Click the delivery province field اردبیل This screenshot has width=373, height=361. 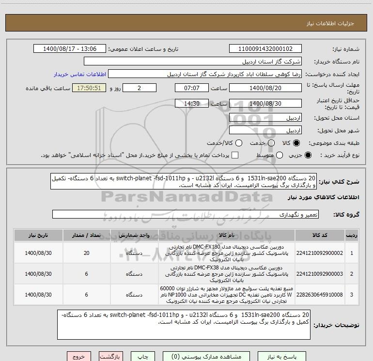click(x=265, y=118)
